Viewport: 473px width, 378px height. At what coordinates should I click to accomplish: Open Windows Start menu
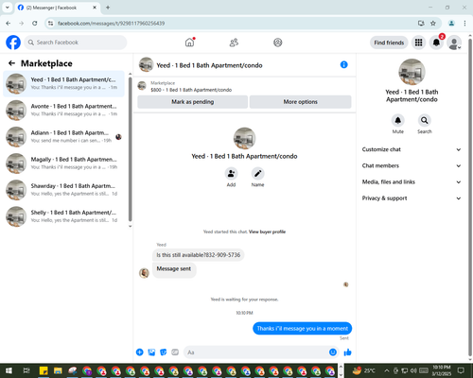click(x=9, y=370)
